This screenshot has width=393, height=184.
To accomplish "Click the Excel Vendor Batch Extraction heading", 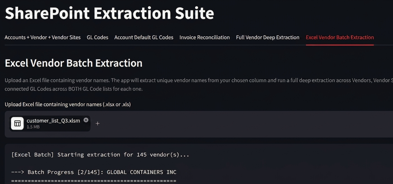I will (73, 63).
